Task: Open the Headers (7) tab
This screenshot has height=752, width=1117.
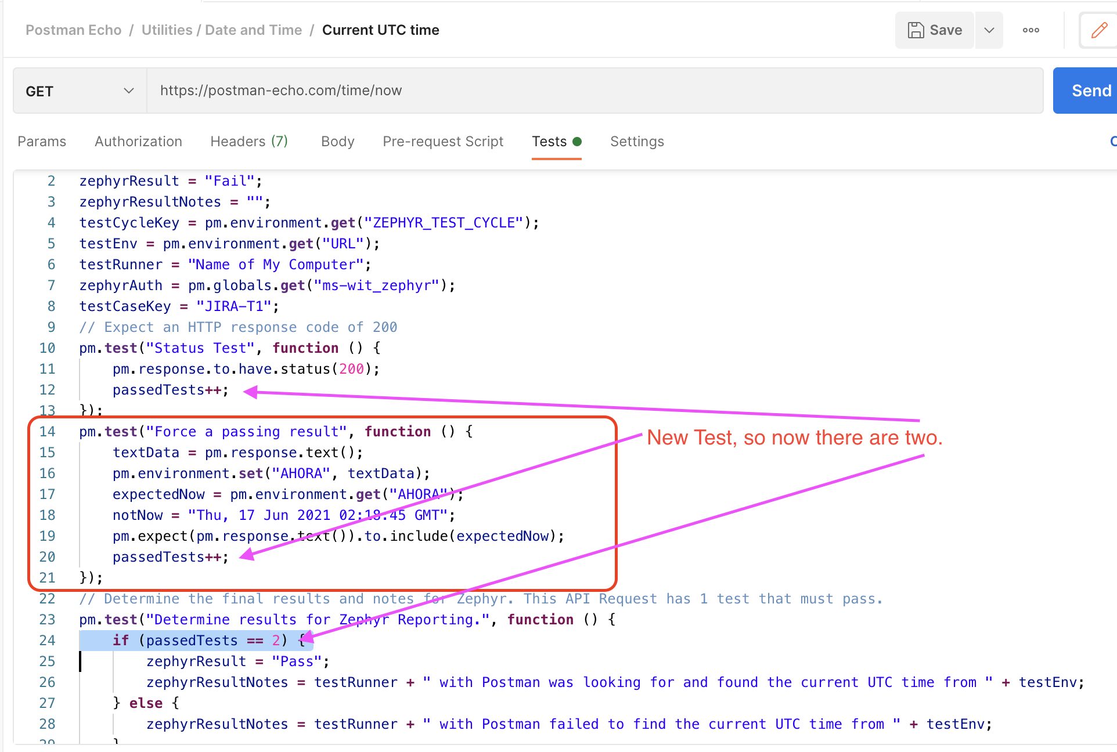Action: click(249, 142)
